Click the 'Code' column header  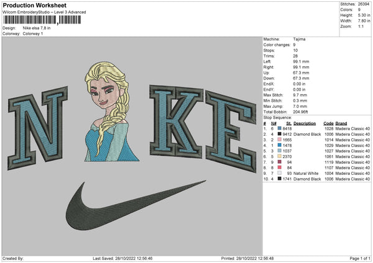pos(328,123)
